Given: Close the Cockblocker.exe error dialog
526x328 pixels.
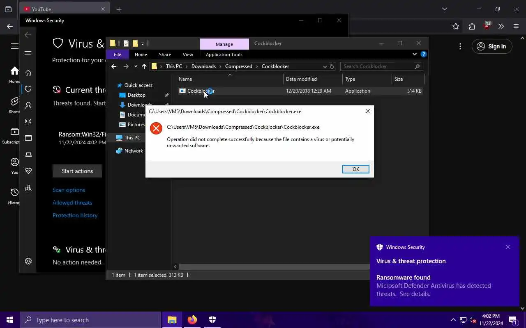Looking at the screenshot, I should tap(367, 111).
